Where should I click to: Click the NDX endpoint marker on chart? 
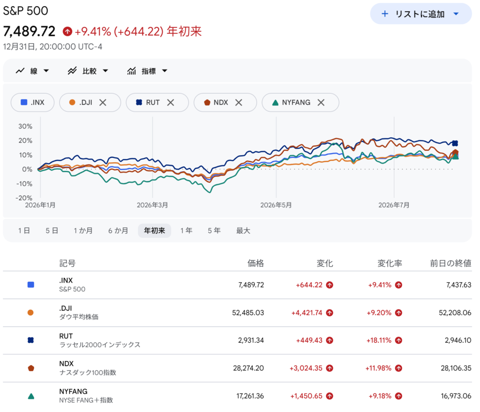(x=455, y=152)
